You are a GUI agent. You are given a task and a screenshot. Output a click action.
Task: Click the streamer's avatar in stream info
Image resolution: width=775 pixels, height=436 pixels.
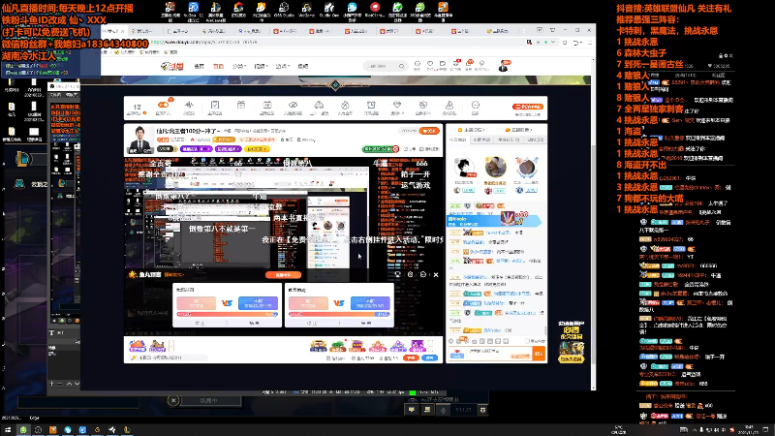click(139, 140)
